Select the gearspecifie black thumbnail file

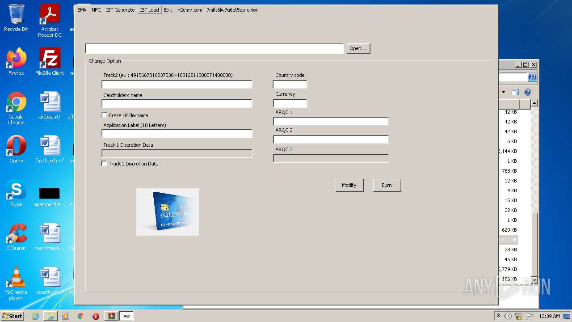[50, 197]
